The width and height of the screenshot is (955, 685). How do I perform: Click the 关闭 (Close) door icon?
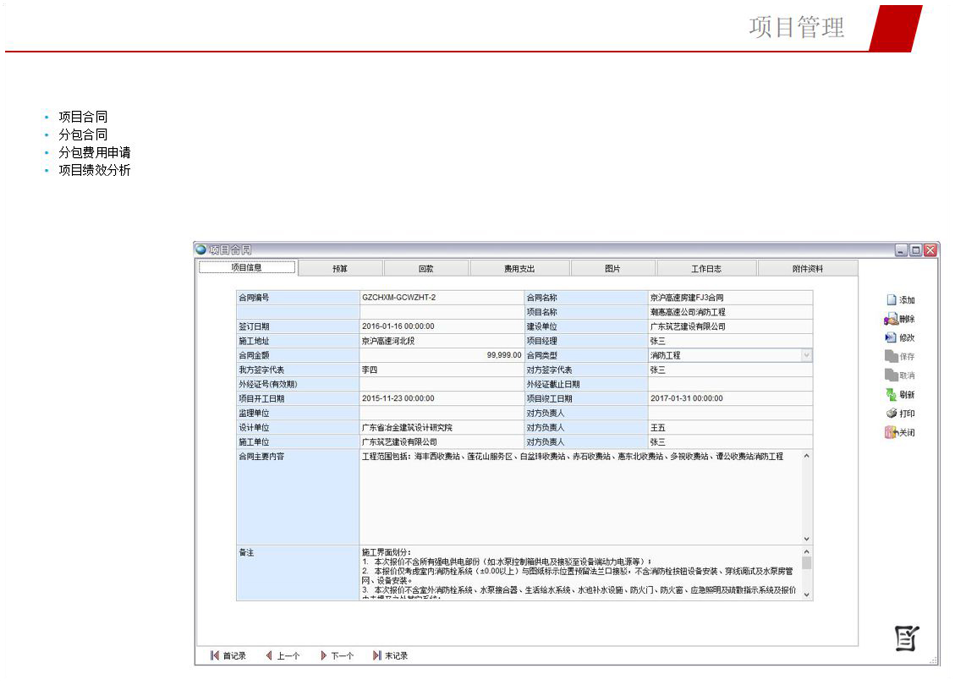coord(891,433)
